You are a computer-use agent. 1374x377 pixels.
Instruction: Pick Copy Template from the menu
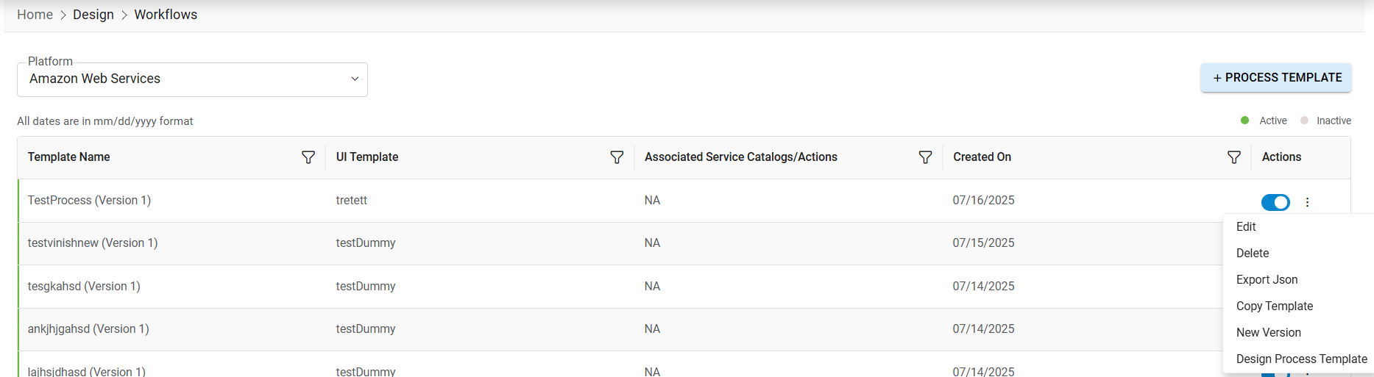[x=1274, y=306]
